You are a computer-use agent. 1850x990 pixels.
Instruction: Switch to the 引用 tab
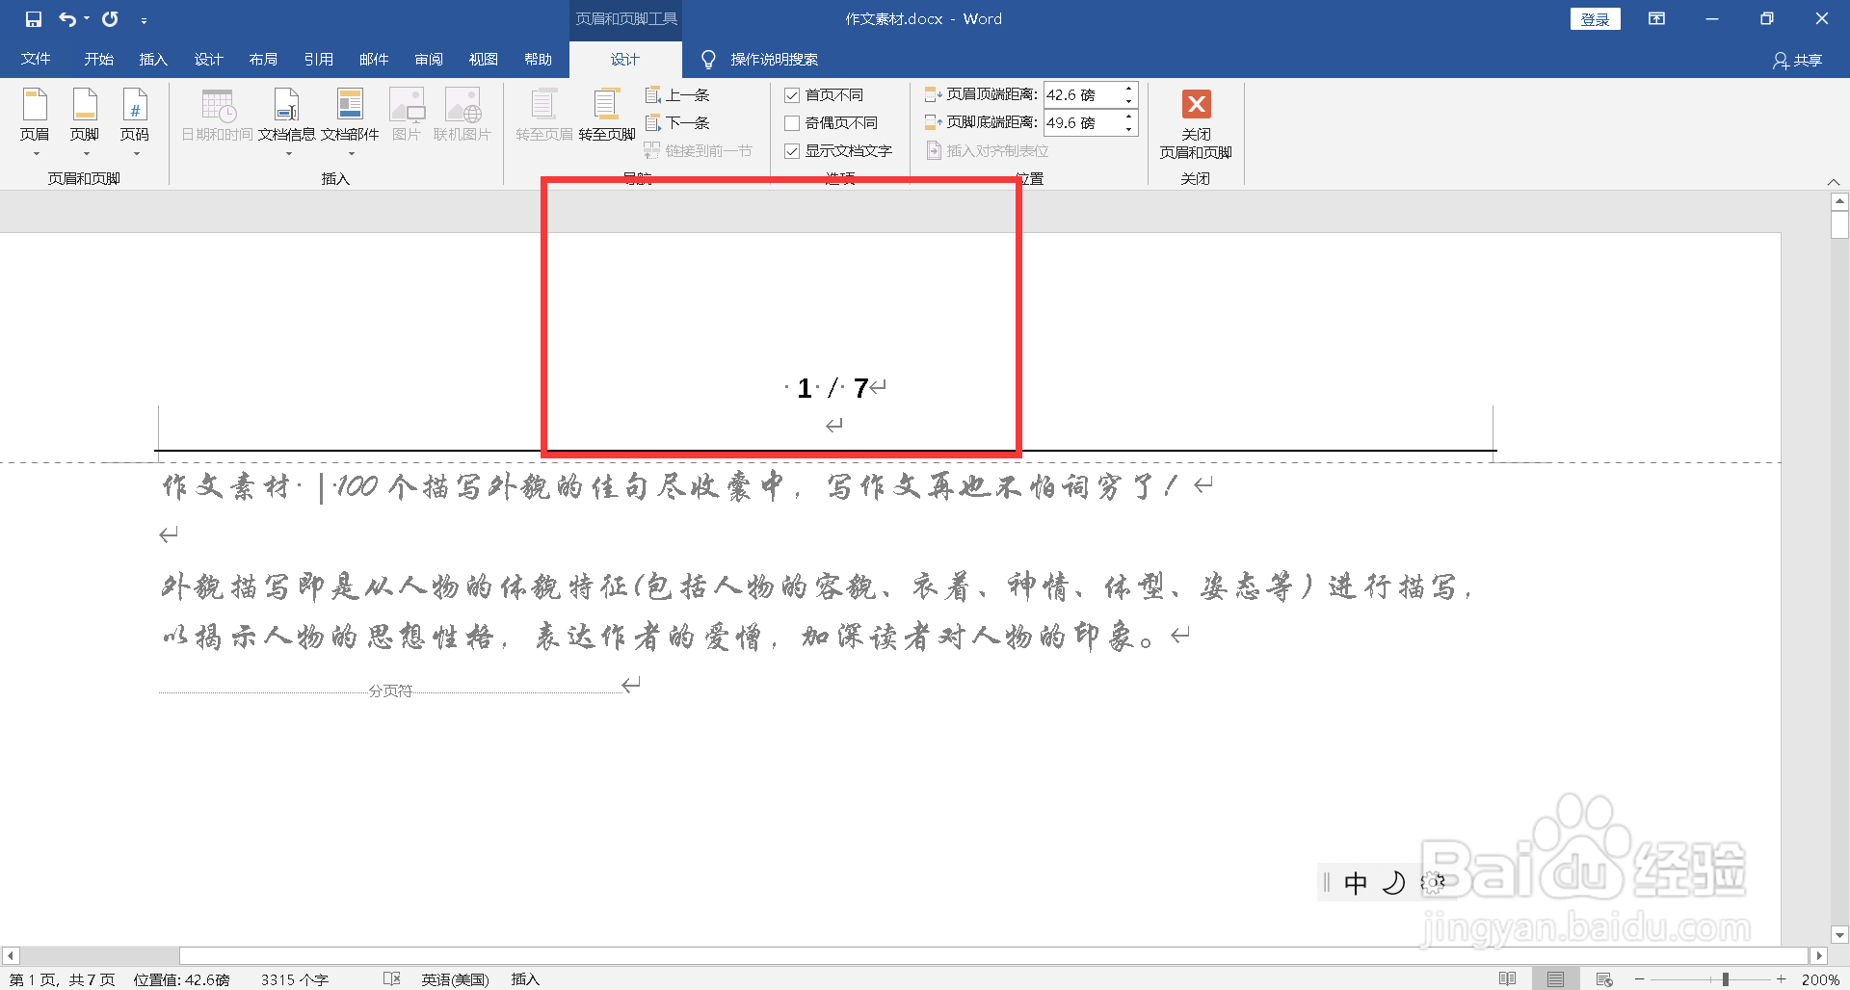tap(318, 60)
